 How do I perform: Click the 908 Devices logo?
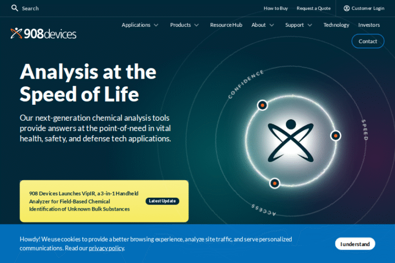[x=43, y=34]
